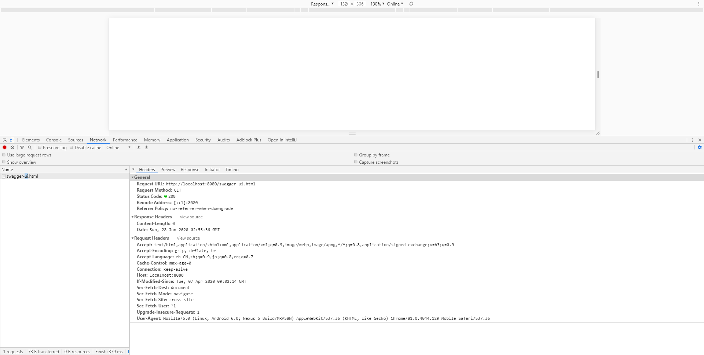Viewport: 704px width, 355px height.
Task: Click the viewport height input field
Action: pyautogui.click(x=360, y=4)
